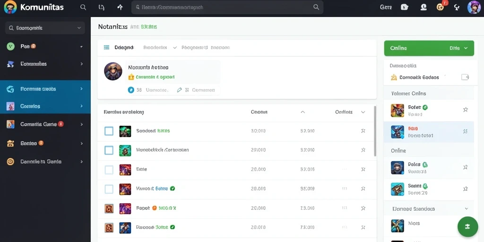Select the highlighted Cantatos sidebar item
This screenshot has height=242, width=484.
click(45, 106)
